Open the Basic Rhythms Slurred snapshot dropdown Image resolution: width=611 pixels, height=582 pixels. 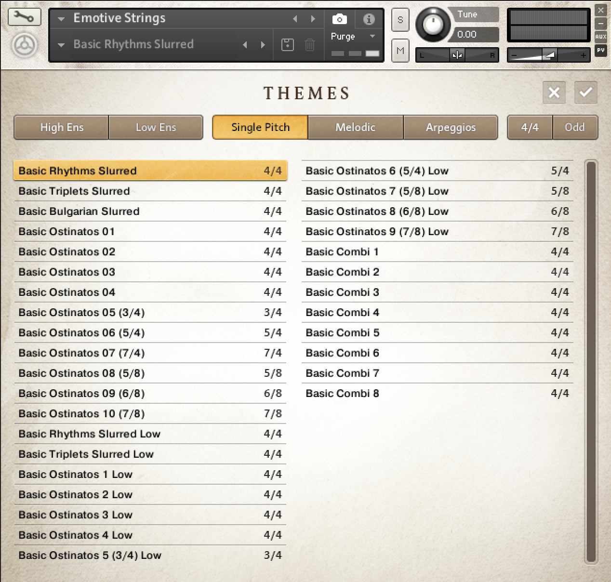[x=61, y=45]
